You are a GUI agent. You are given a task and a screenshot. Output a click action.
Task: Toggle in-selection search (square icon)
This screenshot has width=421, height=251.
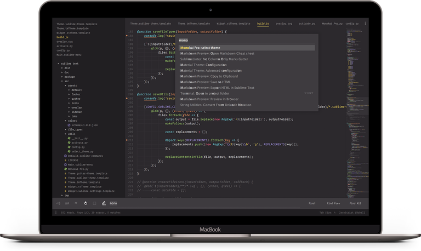coord(94,203)
